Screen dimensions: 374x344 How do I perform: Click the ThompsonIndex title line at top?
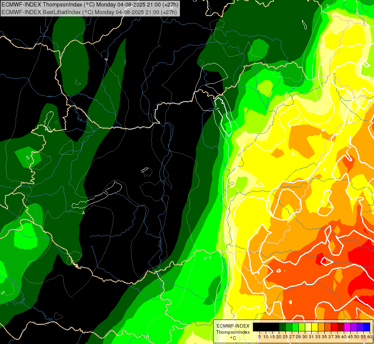point(90,5)
